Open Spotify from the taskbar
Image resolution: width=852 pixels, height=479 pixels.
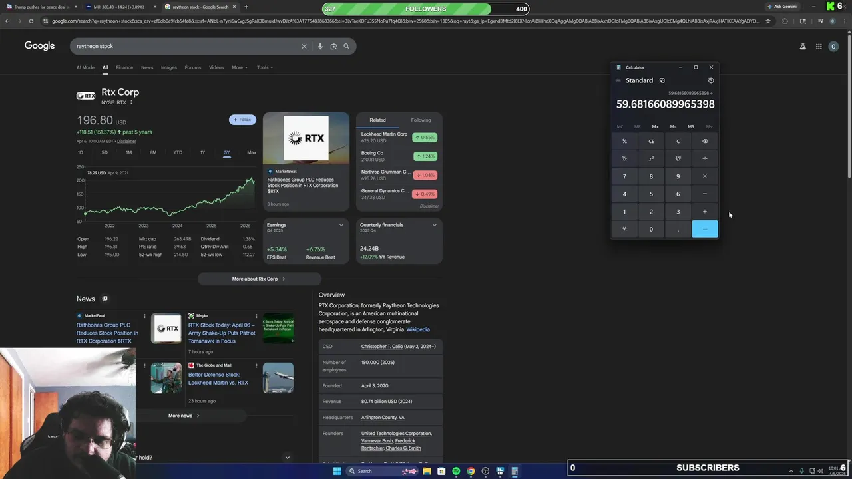[x=456, y=471]
